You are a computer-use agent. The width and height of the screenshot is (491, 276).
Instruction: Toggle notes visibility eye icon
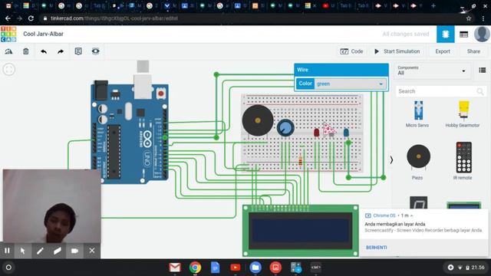(x=95, y=51)
